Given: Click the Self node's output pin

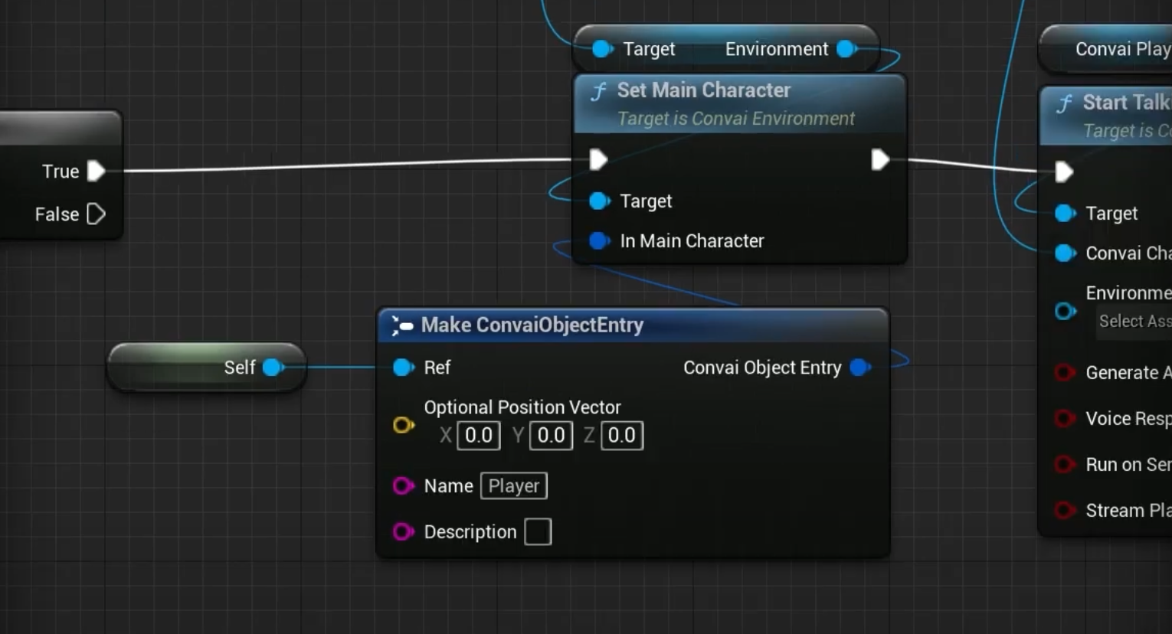Looking at the screenshot, I should point(273,368).
